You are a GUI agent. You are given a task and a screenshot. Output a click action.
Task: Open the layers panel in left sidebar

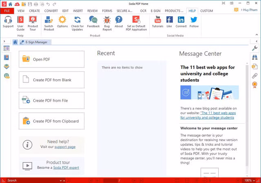(x=7, y=67)
